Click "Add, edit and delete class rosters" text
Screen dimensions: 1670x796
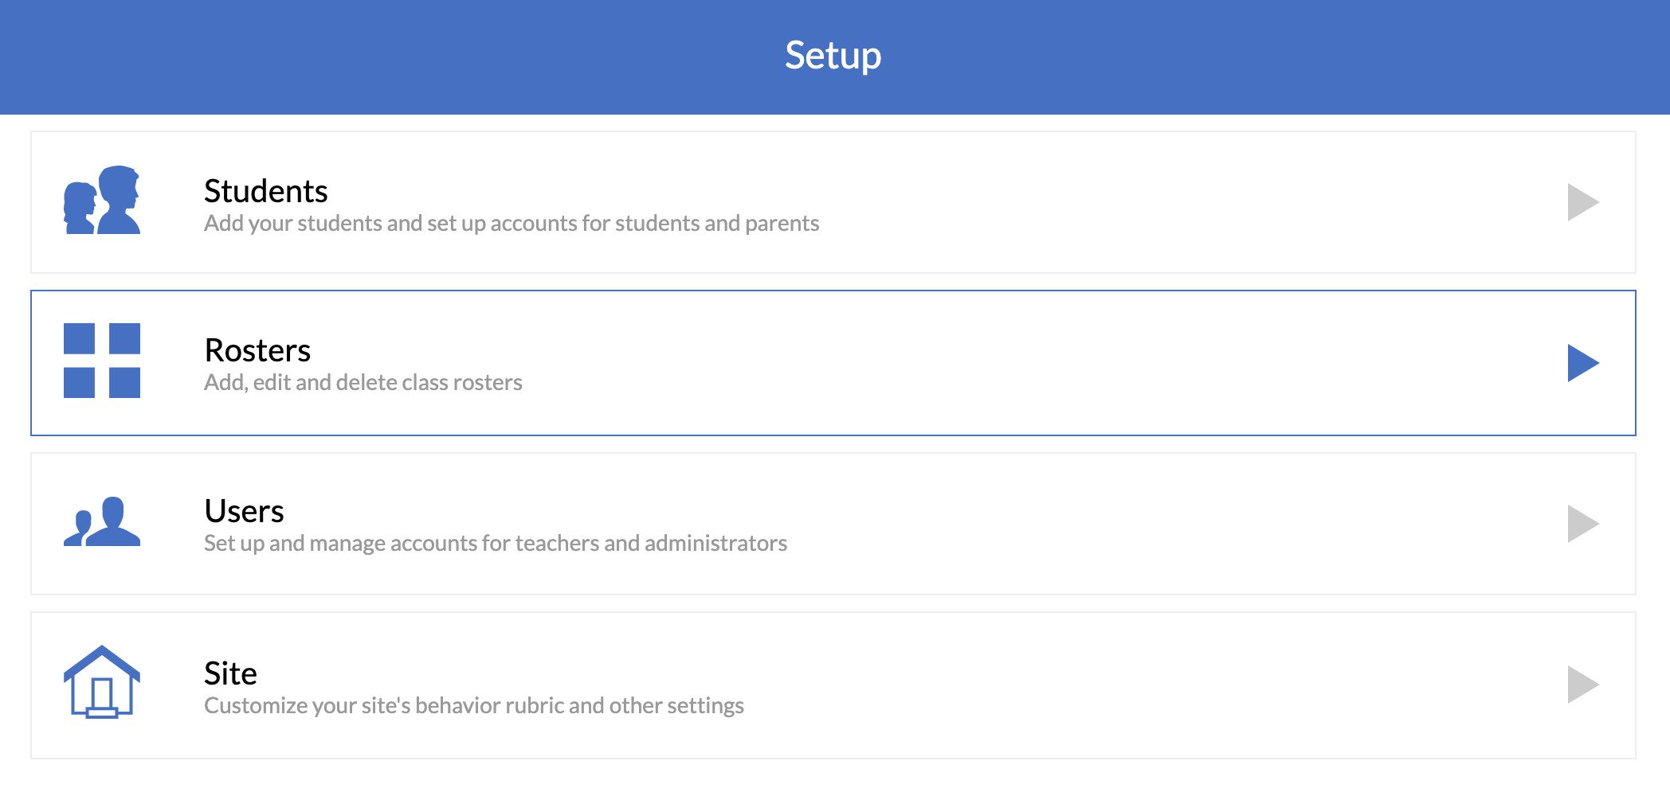coord(363,383)
